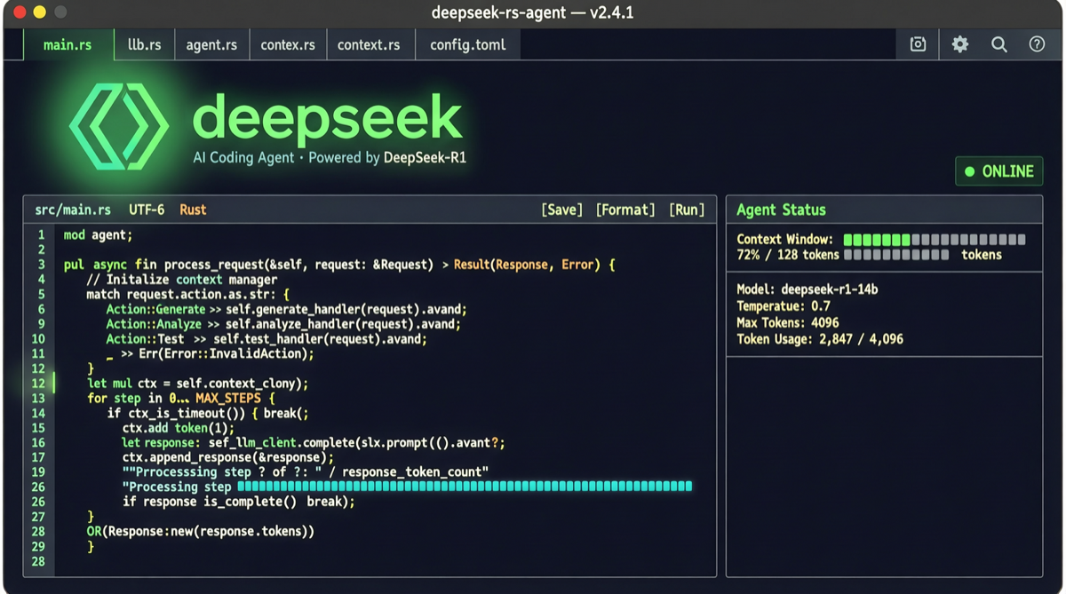Click the ONLINE status indicator
The image size is (1066, 594).
(x=998, y=171)
